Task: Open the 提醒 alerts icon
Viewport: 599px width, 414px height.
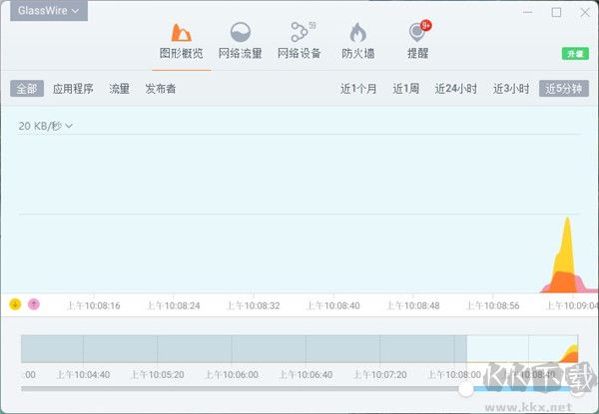Action: pyautogui.click(x=417, y=34)
